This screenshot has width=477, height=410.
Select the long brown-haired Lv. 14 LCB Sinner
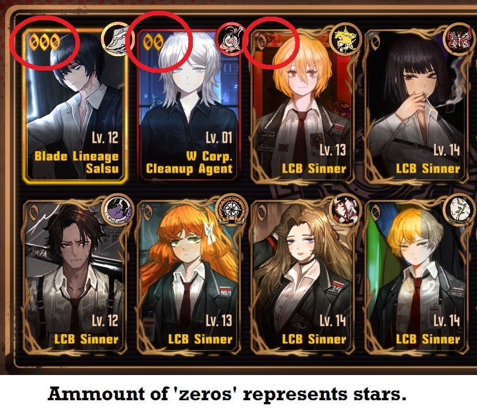(302, 276)
